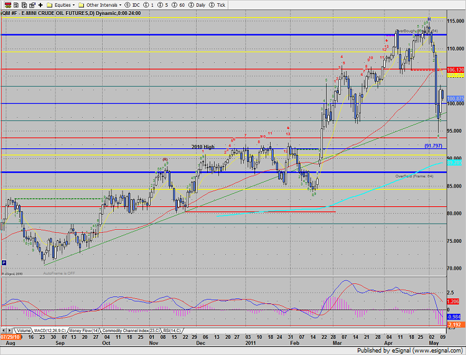Viewport: 466px width, 355px height.
Task: Open the RSI(14,C) tab
Action: 172,331
